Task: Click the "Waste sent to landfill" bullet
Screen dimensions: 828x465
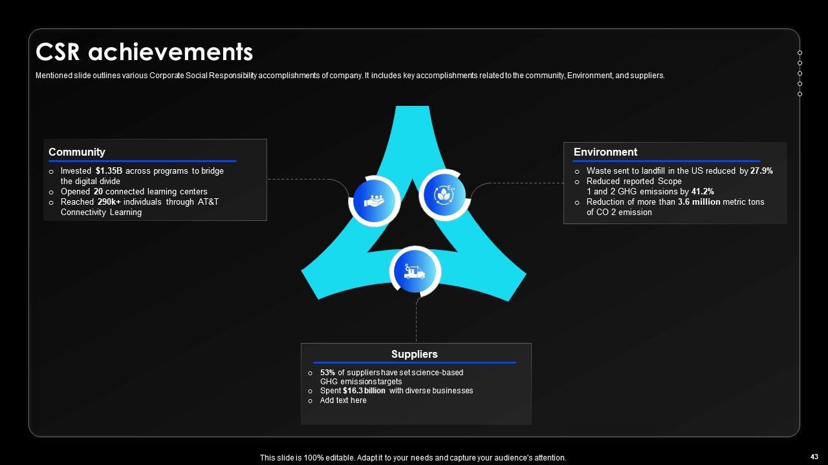Action: [679, 171]
